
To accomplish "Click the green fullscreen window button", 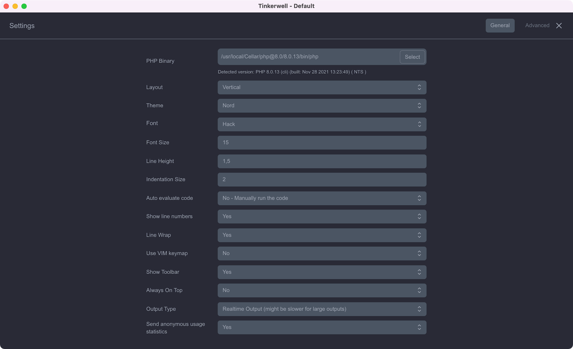I will point(24,6).
